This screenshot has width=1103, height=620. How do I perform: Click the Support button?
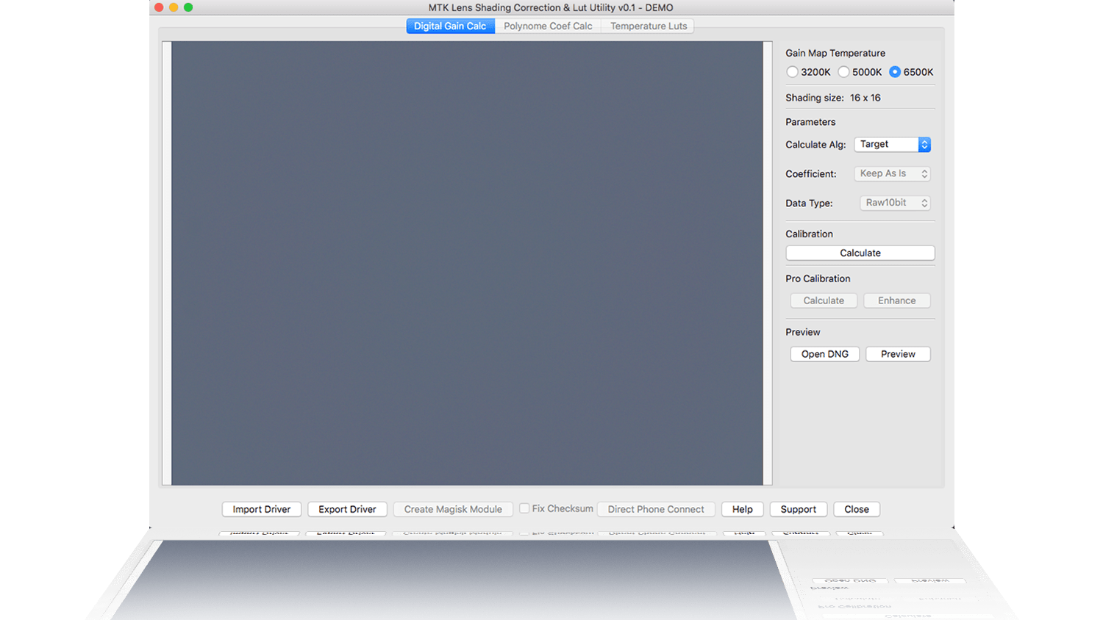pos(798,509)
